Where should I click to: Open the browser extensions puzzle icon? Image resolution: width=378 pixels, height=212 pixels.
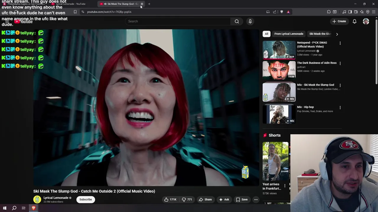point(329,12)
